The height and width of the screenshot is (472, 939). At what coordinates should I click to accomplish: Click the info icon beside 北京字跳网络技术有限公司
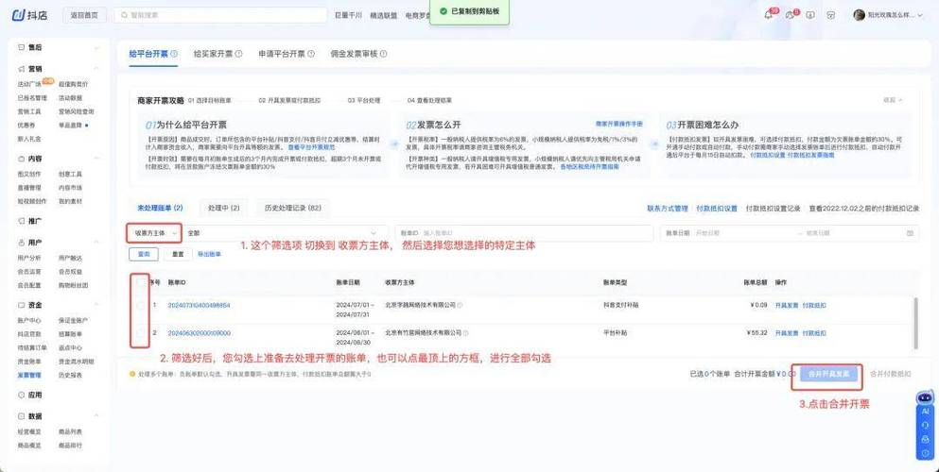click(x=460, y=305)
